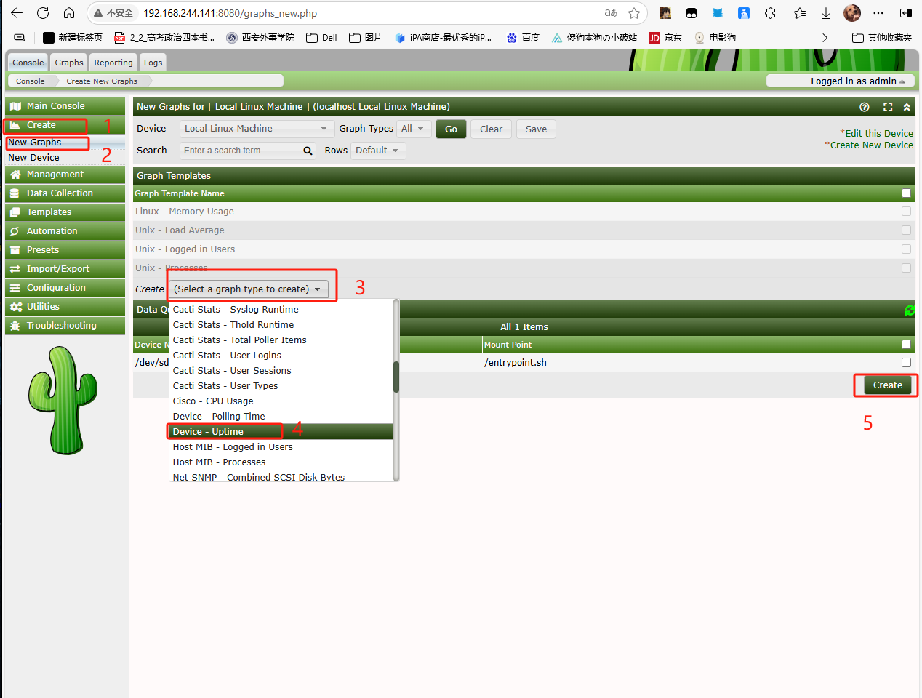Switch to the Graphs tab
This screenshot has width=922, height=698.
[x=69, y=63]
